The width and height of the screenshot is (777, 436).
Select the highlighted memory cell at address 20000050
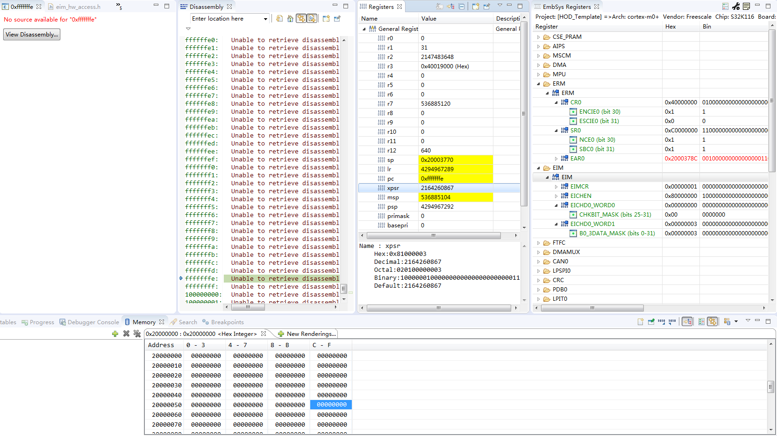(330, 405)
